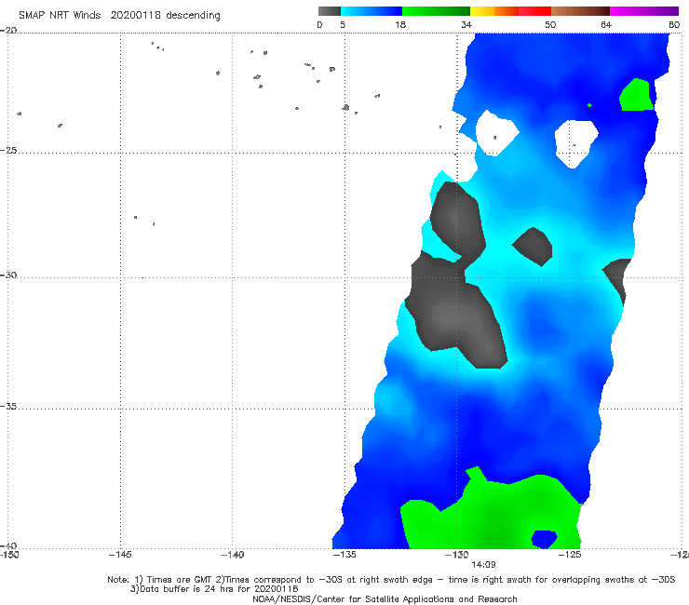The height and width of the screenshot is (605, 689).
Task: Click the color bar label '18'
Action: pyautogui.click(x=399, y=24)
